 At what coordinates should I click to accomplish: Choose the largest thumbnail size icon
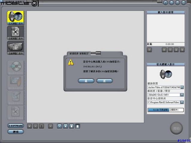pos(78,126)
